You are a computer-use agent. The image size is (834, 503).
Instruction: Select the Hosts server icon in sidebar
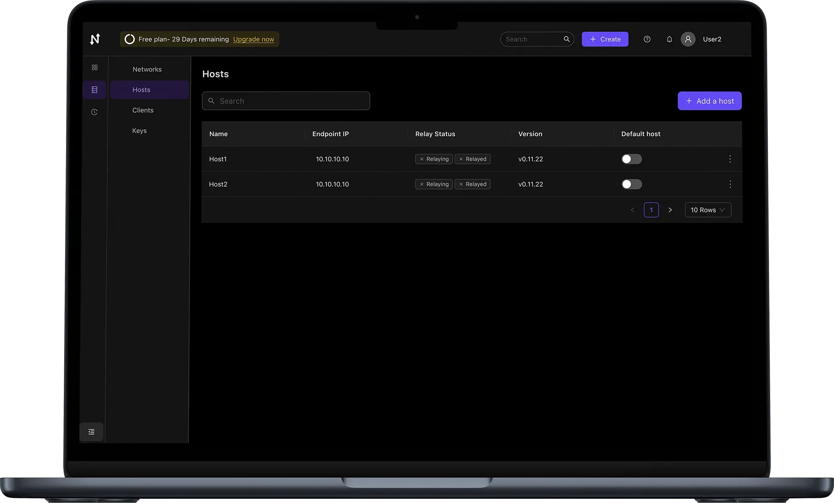pyautogui.click(x=94, y=89)
